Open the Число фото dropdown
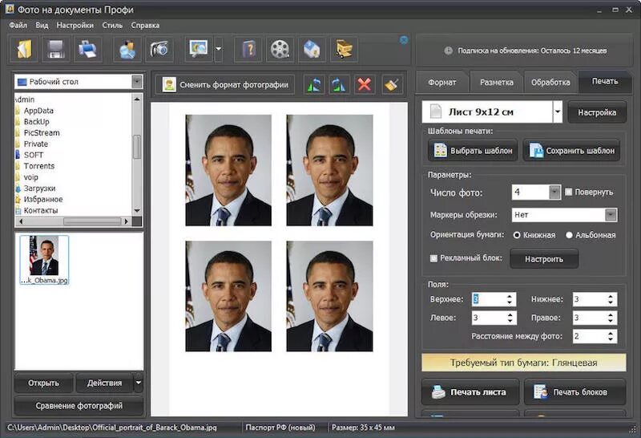The height and width of the screenshot is (438, 641). (554, 192)
